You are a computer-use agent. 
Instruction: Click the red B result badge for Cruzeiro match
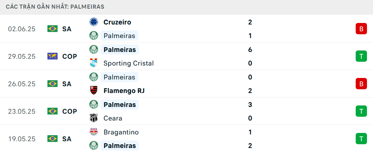point(361,29)
